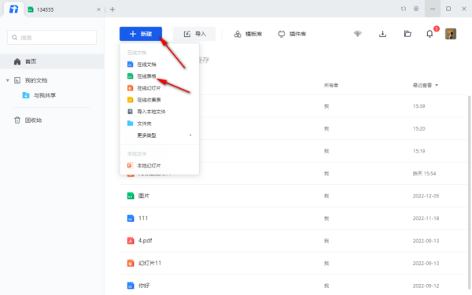This screenshot has height=295, width=472.
Task: Click the diamond membership icon
Action: pyautogui.click(x=358, y=34)
